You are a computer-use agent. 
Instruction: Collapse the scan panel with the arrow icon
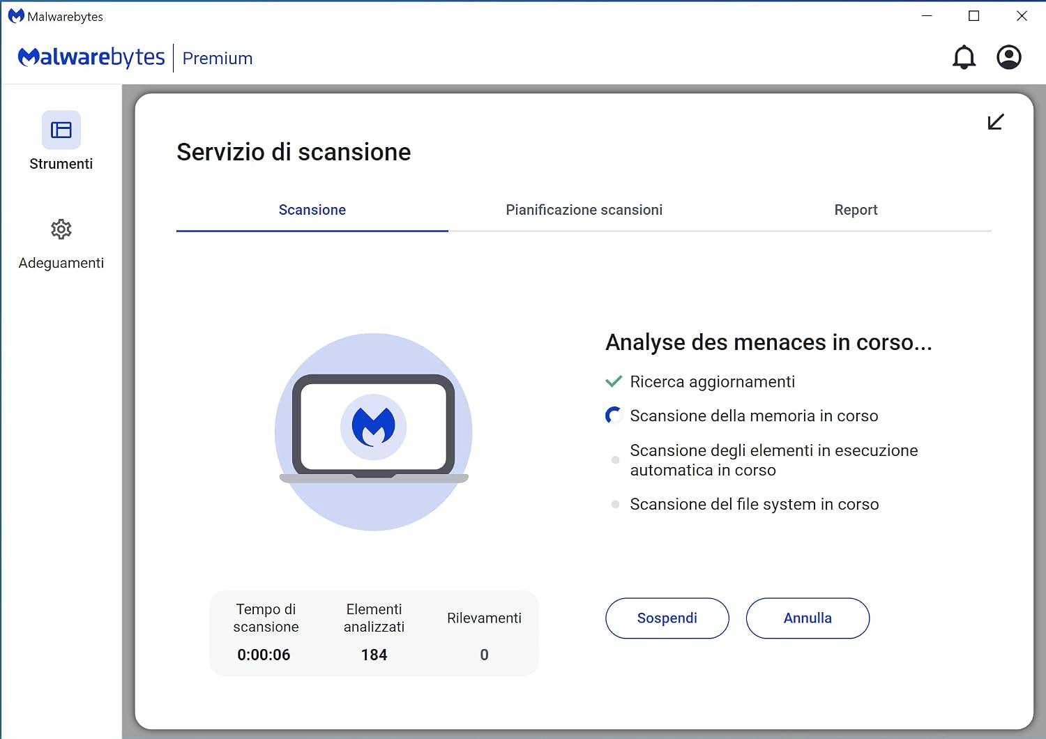coord(996,122)
